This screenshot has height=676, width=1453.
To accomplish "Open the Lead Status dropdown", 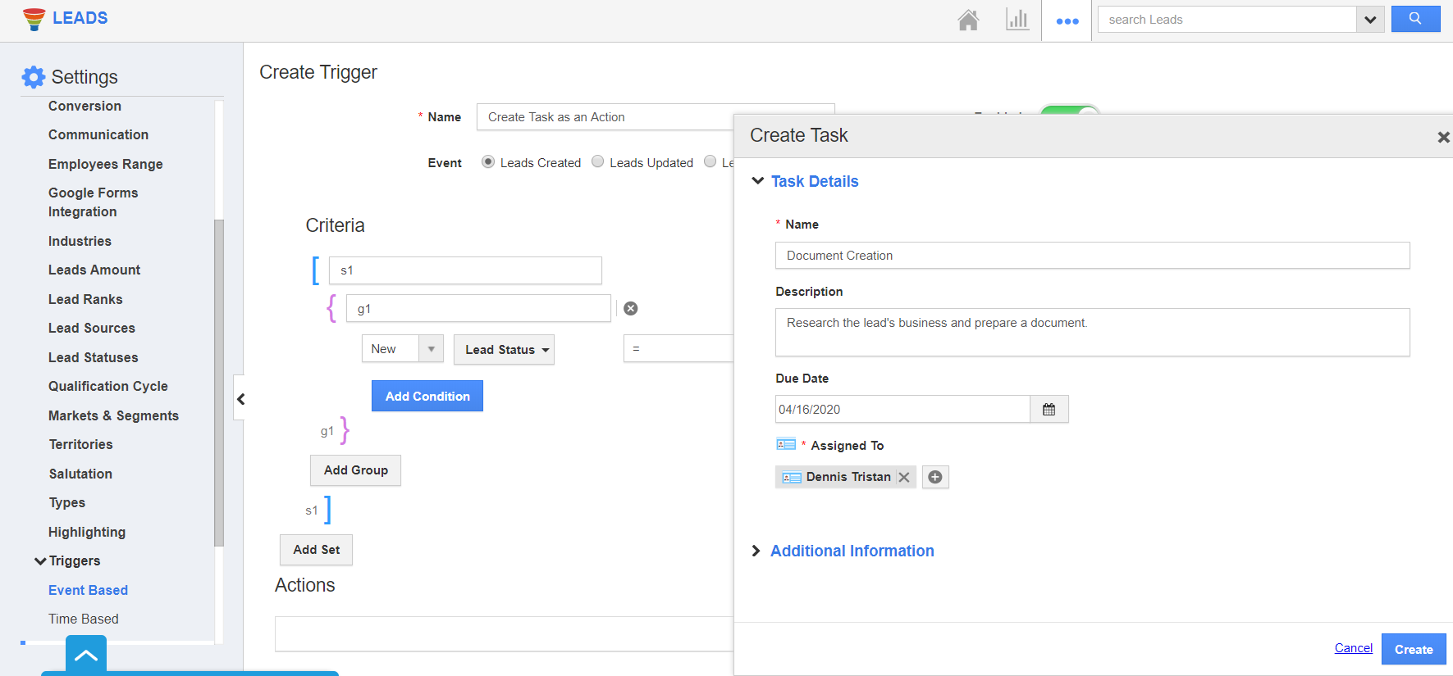I will point(504,350).
